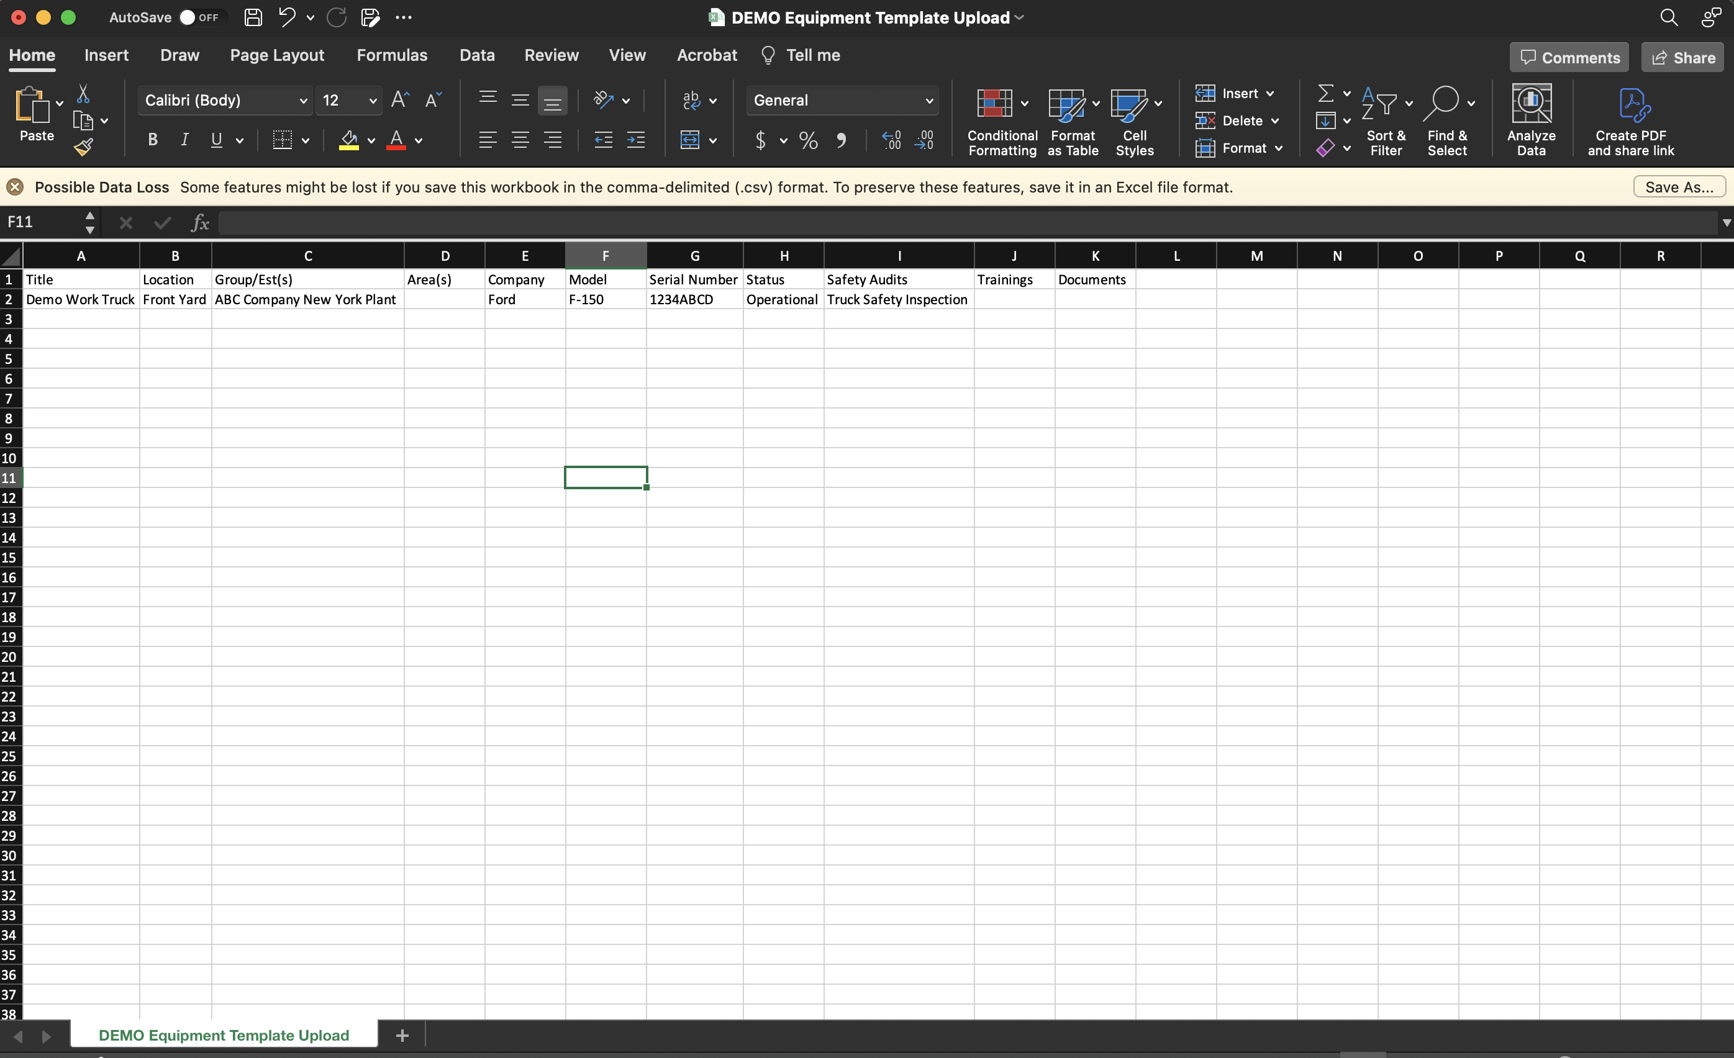Image resolution: width=1734 pixels, height=1058 pixels.
Task: Click the Cut scissors icon
Action: 83,94
